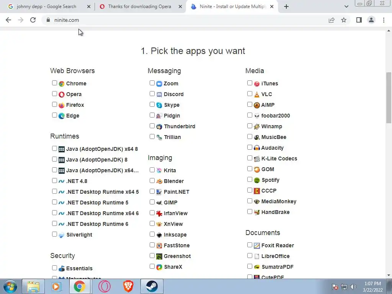Click the ninite.com address bar
The height and width of the screenshot is (294, 392).
click(x=185, y=20)
